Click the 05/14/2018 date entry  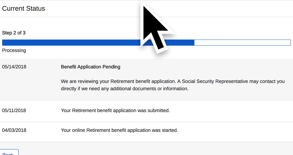(x=14, y=67)
